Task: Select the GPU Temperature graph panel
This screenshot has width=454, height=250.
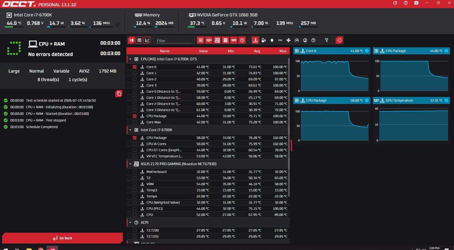Action: 411,120
